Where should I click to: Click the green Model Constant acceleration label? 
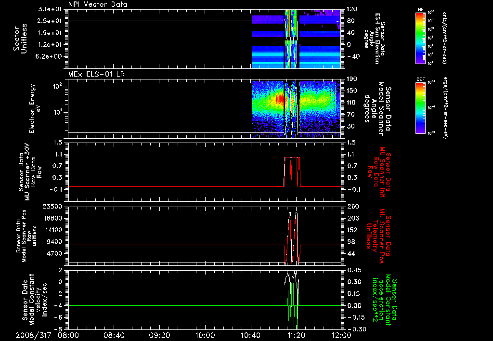[x=385, y=300]
